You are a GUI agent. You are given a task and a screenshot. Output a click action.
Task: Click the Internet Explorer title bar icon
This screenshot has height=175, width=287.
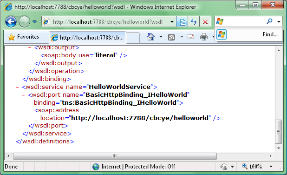[x=8, y=7]
